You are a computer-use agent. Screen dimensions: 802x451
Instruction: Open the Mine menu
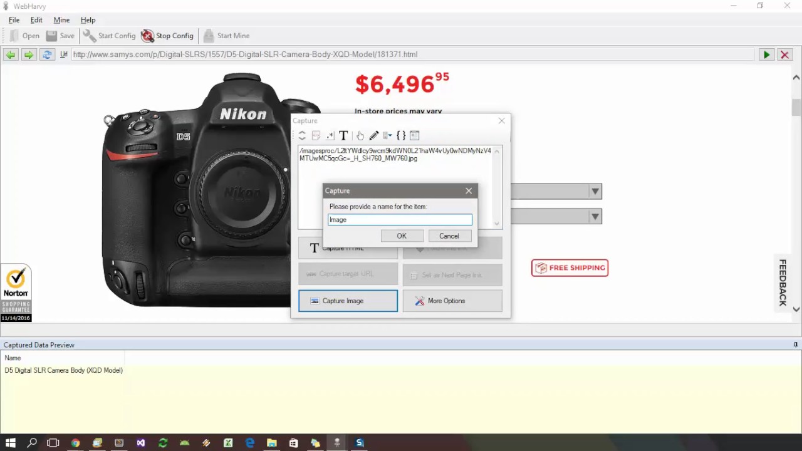pos(61,20)
